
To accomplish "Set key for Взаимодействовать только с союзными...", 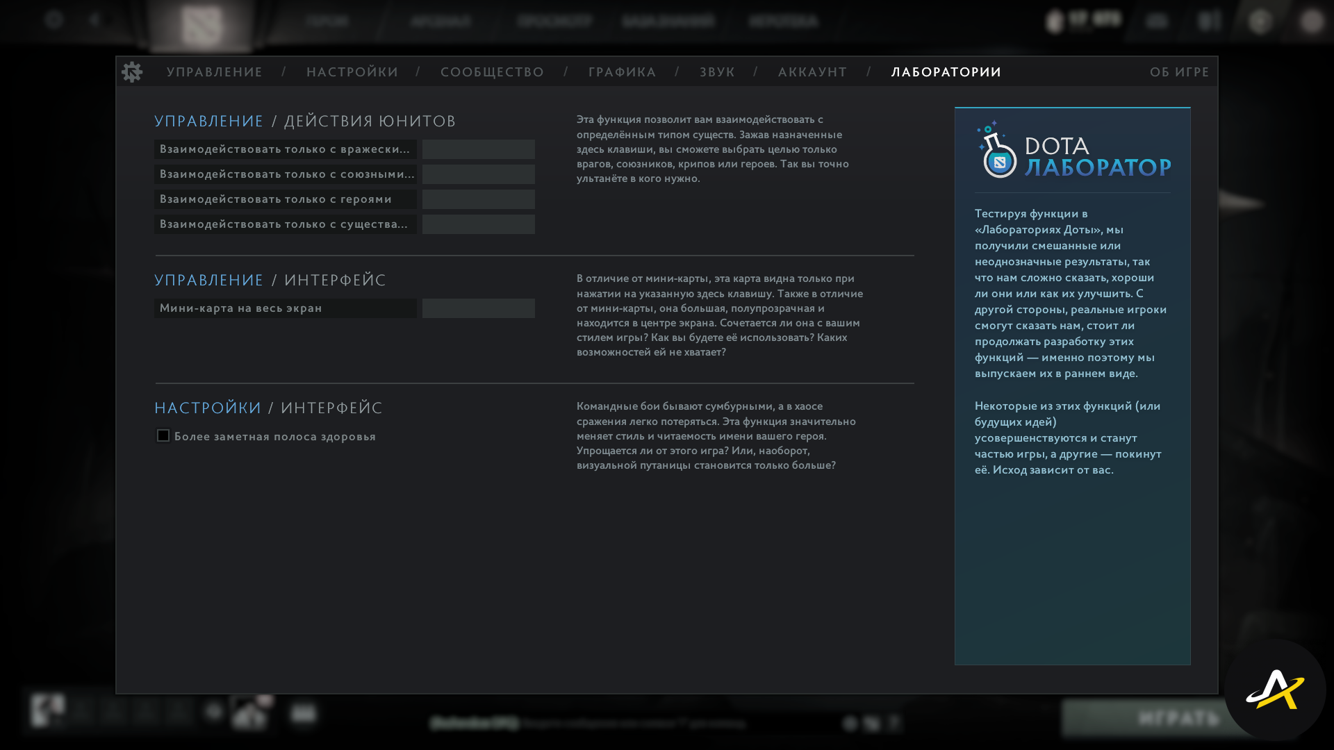I will click(x=479, y=174).
